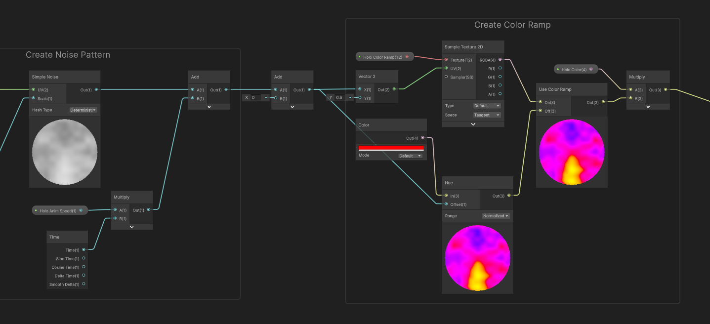Open the Range dropdown on the Hue node

[x=496, y=215]
